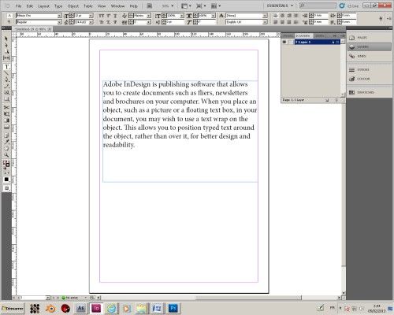Open the Bridge launcher icon
This screenshot has height=315, width=394.
(x=149, y=6)
